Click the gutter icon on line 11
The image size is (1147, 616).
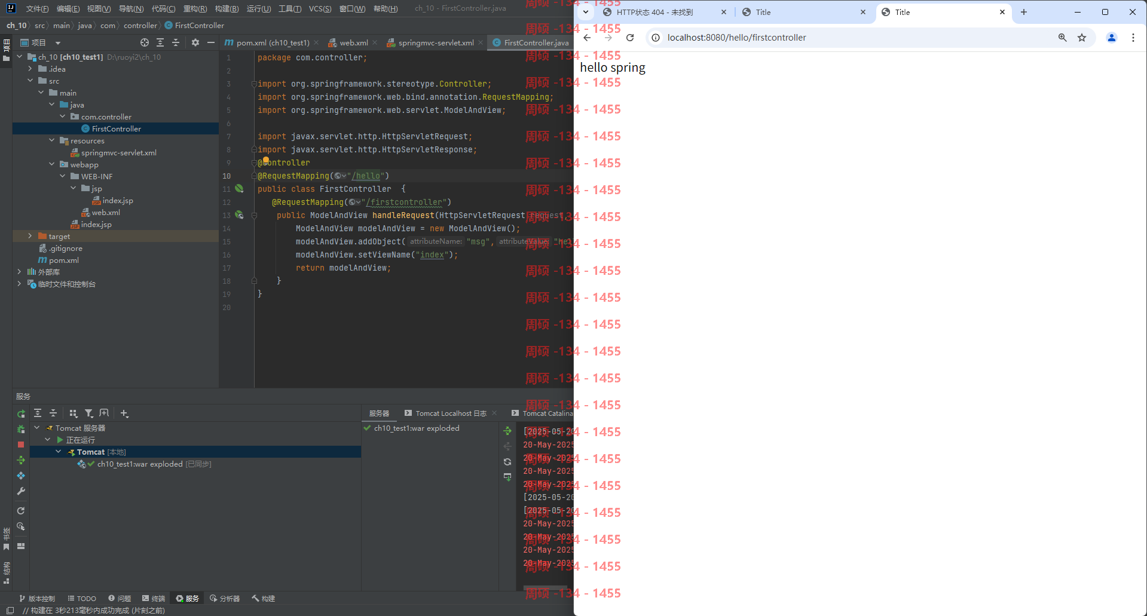point(239,189)
